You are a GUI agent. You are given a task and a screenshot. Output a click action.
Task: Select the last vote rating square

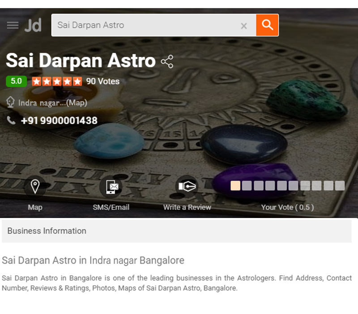click(340, 186)
